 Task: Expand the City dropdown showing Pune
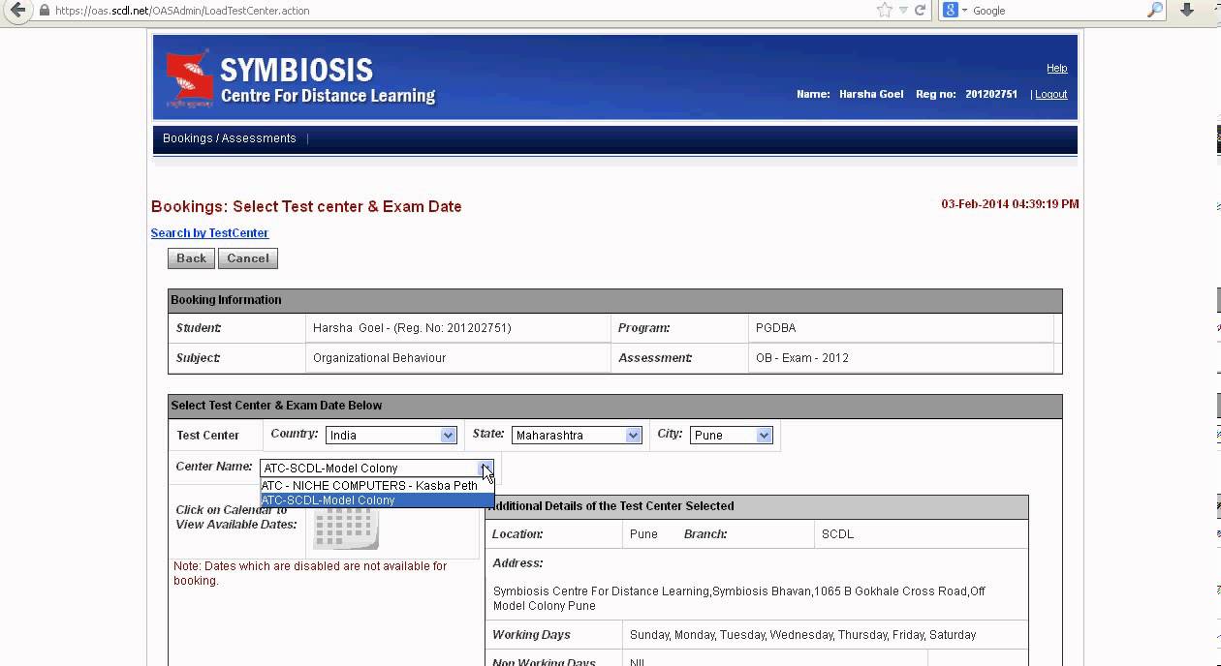732,436
